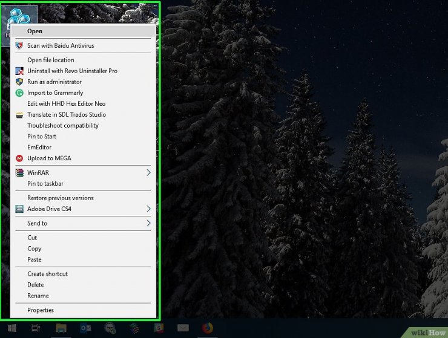Open Properties from the context menu

point(83,310)
